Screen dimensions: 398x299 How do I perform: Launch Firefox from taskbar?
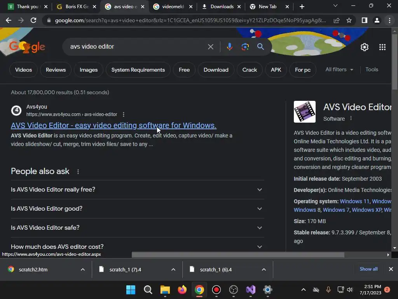pos(182,290)
